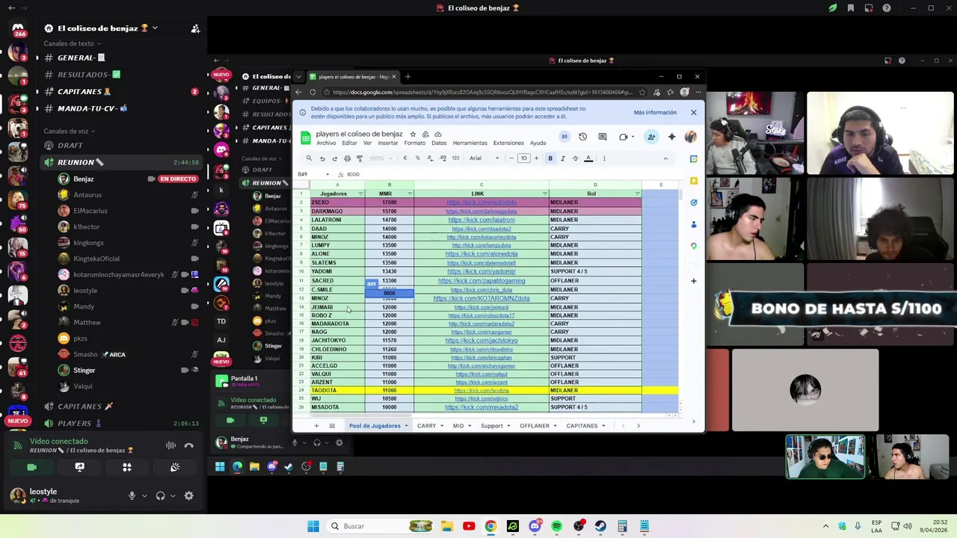Open Pool de Jugadores tab dropdown arrow

tap(406, 426)
